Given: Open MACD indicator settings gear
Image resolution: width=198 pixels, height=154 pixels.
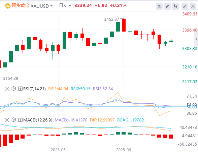Looking at the screenshot, I should tap(13, 120).
